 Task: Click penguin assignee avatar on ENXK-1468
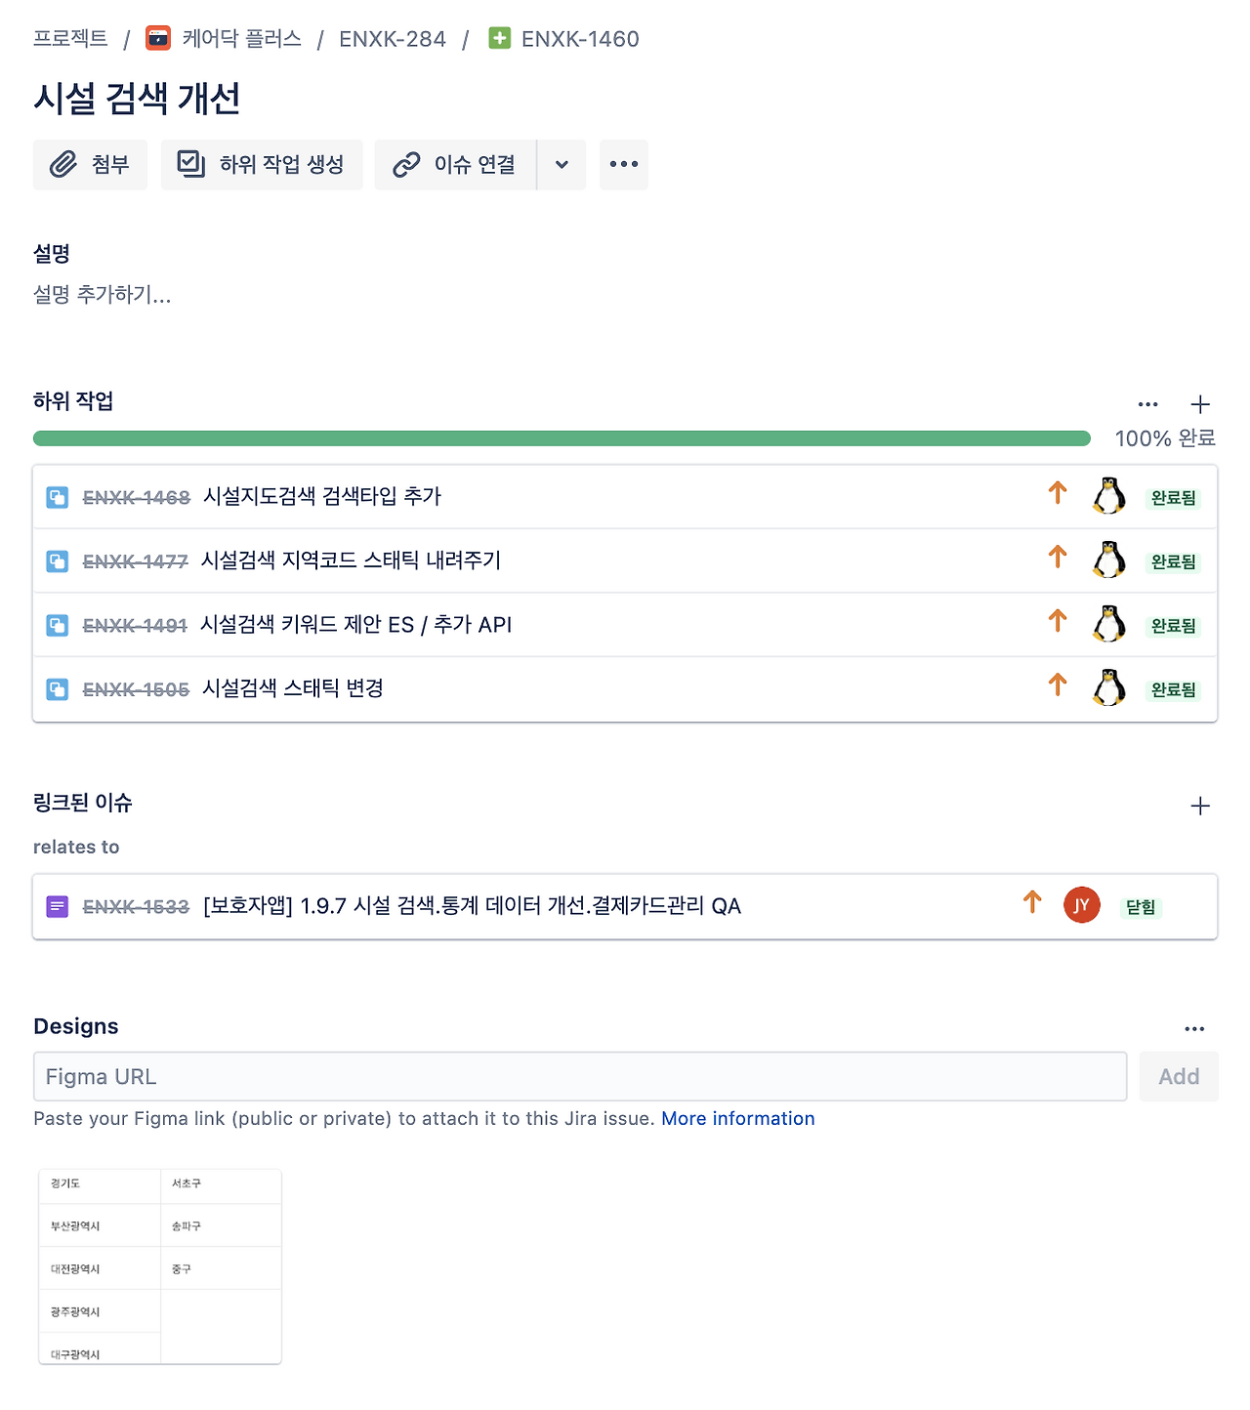click(1108, 496)
